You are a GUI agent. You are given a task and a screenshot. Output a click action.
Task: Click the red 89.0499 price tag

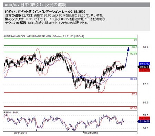click(144, 70)
